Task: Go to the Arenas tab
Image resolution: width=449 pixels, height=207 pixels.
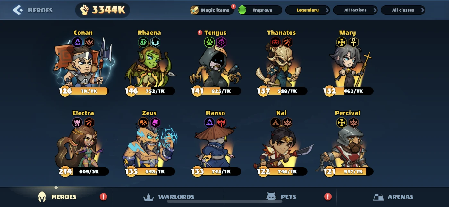Action: [x=394, y=197]
